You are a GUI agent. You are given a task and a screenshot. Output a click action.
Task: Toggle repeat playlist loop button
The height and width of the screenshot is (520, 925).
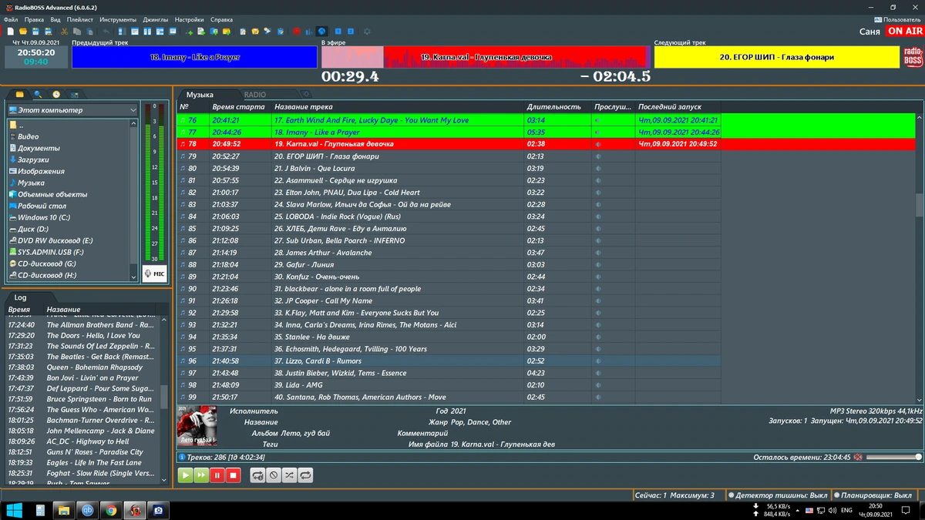[305, 475]
